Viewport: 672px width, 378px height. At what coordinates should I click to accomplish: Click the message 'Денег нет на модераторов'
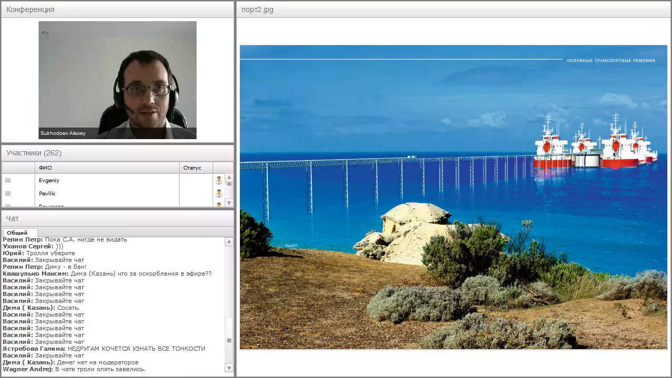(x=98, y=362)
